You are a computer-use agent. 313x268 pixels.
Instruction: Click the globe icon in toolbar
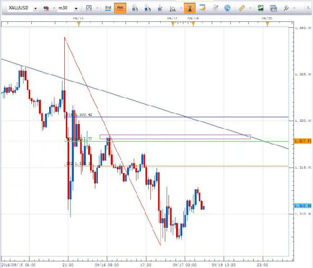coord(227,8)
